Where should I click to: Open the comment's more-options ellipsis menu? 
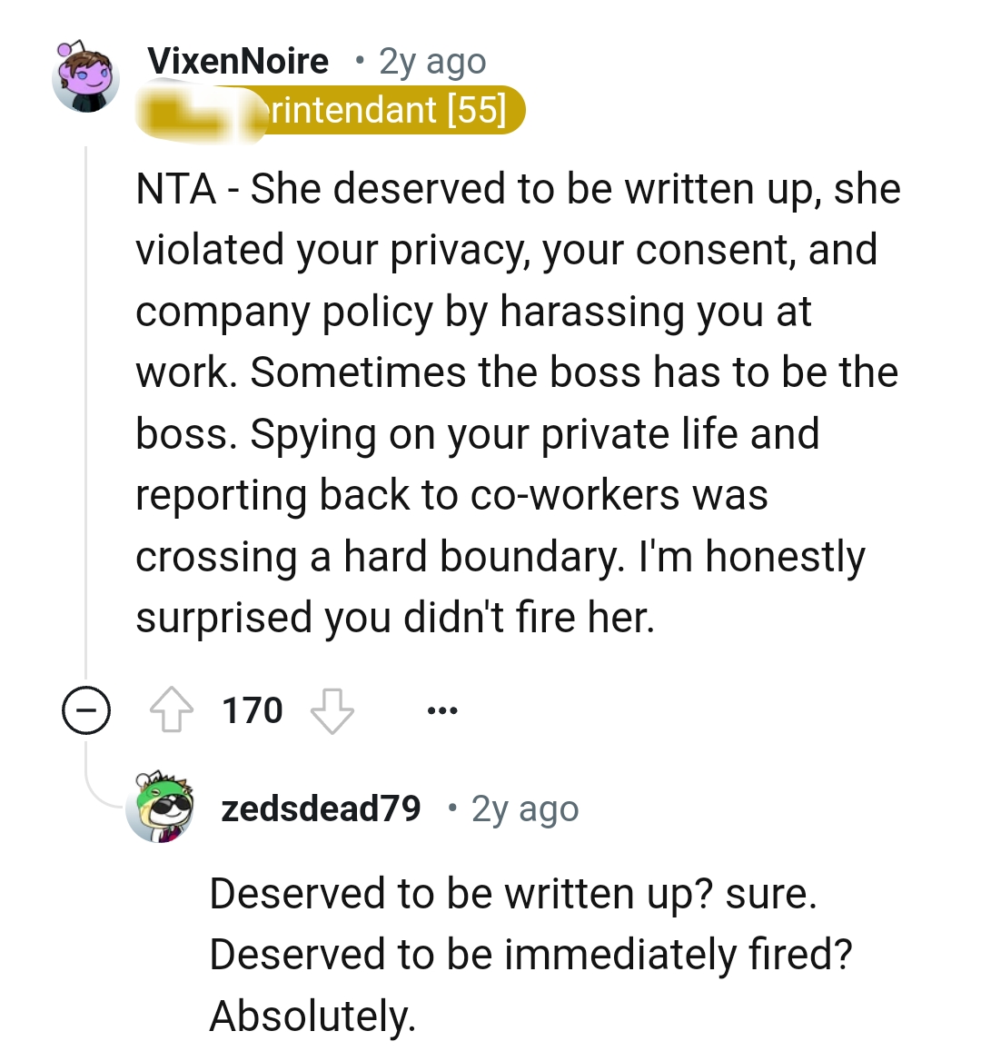(442, 709)
